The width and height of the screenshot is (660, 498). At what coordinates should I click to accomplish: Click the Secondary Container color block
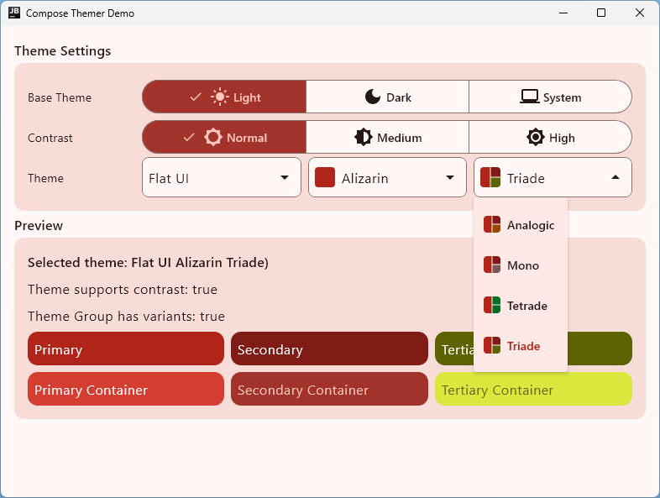click(x=329, y=389)
